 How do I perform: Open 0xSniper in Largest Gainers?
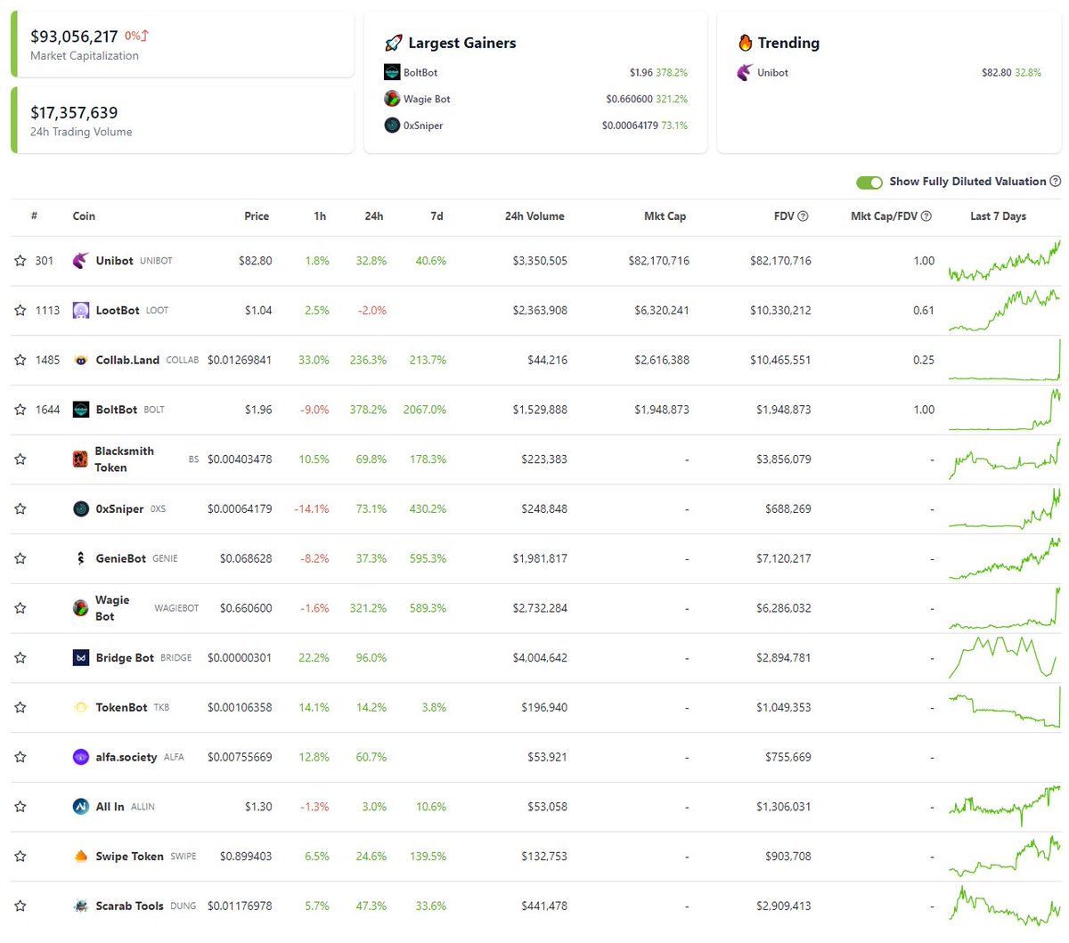(423, 126)
